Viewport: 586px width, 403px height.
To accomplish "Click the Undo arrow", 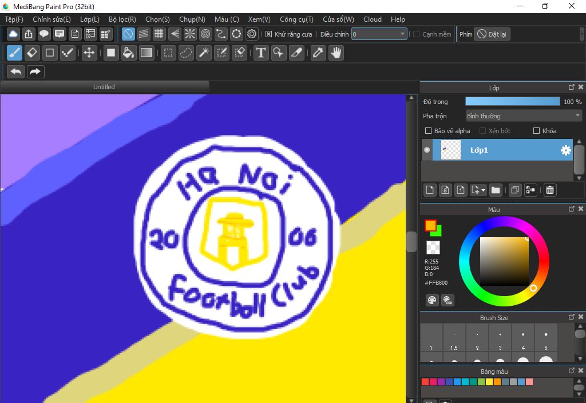I will [x=15, y=71].
